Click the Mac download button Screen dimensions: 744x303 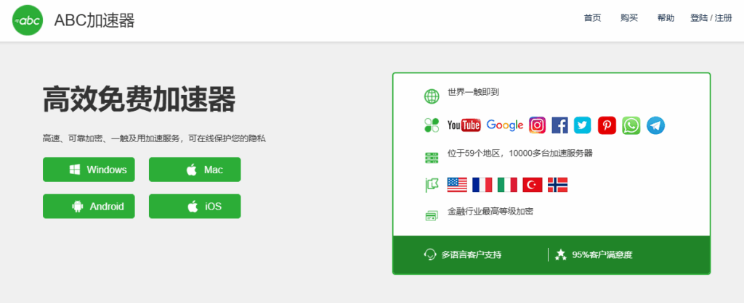point(194,170)
